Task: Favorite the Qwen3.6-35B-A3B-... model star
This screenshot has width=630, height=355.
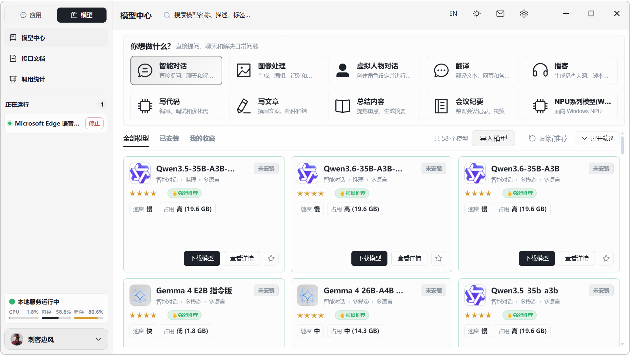Action: click(x=439, y=258)
